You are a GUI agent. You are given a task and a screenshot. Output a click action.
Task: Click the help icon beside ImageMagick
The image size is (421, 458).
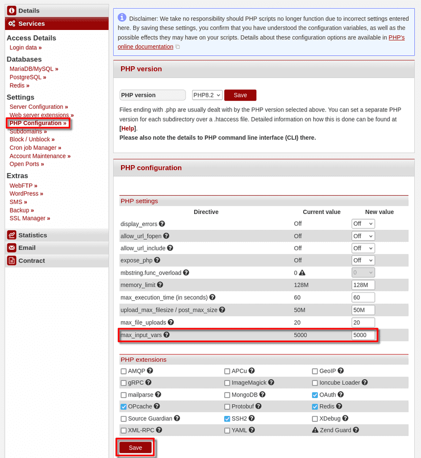pos(270,383)
